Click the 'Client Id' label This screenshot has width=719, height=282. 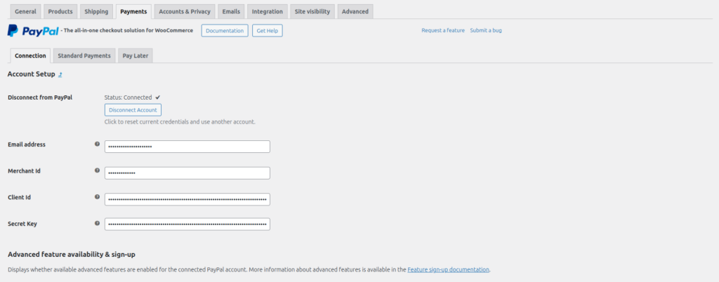(x=19, y=197)
